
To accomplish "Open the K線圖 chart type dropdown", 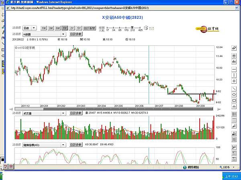I will 44,34.
